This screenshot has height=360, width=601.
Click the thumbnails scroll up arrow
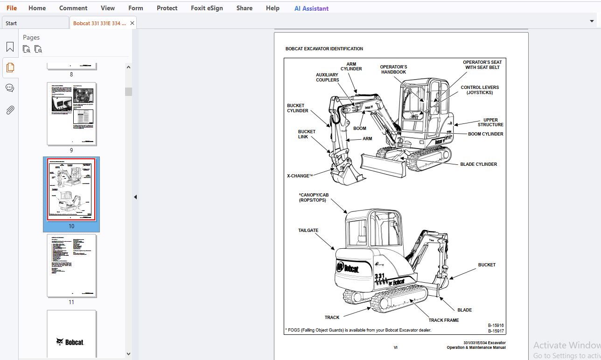pyautogui.click(x=128, y=67)
